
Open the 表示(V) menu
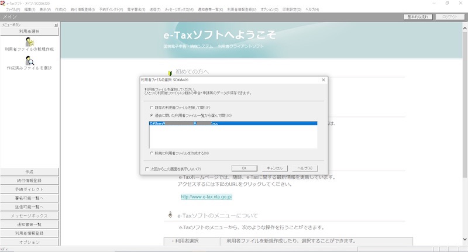pyautogui.click(x=45, y=9)
